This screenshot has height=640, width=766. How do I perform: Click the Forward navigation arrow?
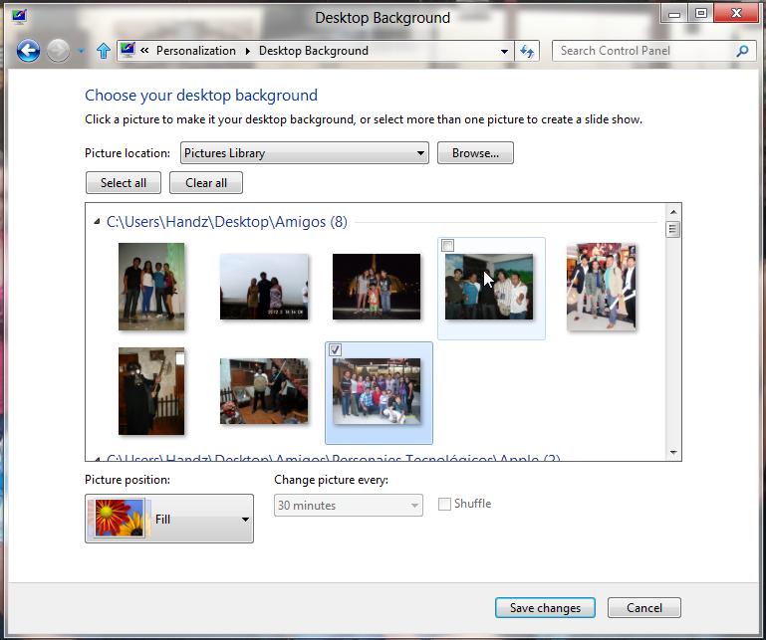[x=59, y=51]
